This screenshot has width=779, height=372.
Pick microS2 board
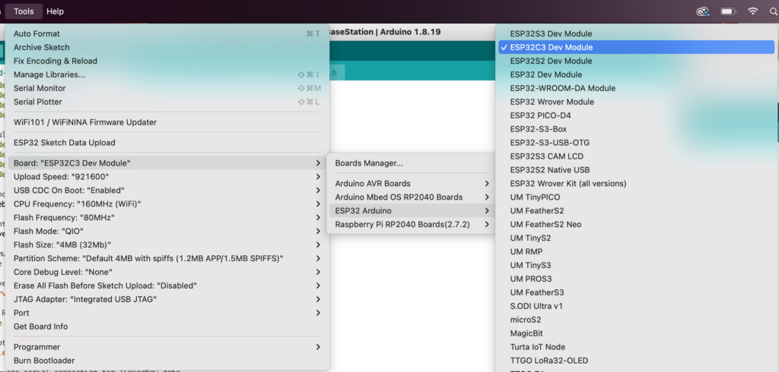[x=637, y=320]
